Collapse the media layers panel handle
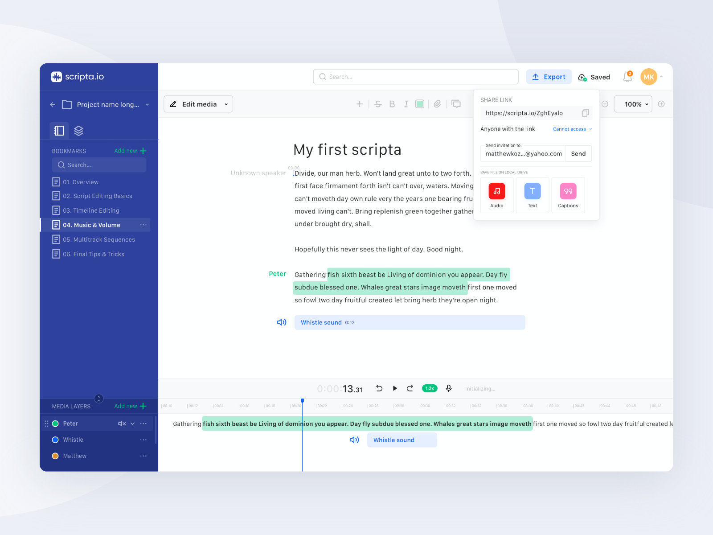Screen dimensions: 713x535 coord(99,399)
